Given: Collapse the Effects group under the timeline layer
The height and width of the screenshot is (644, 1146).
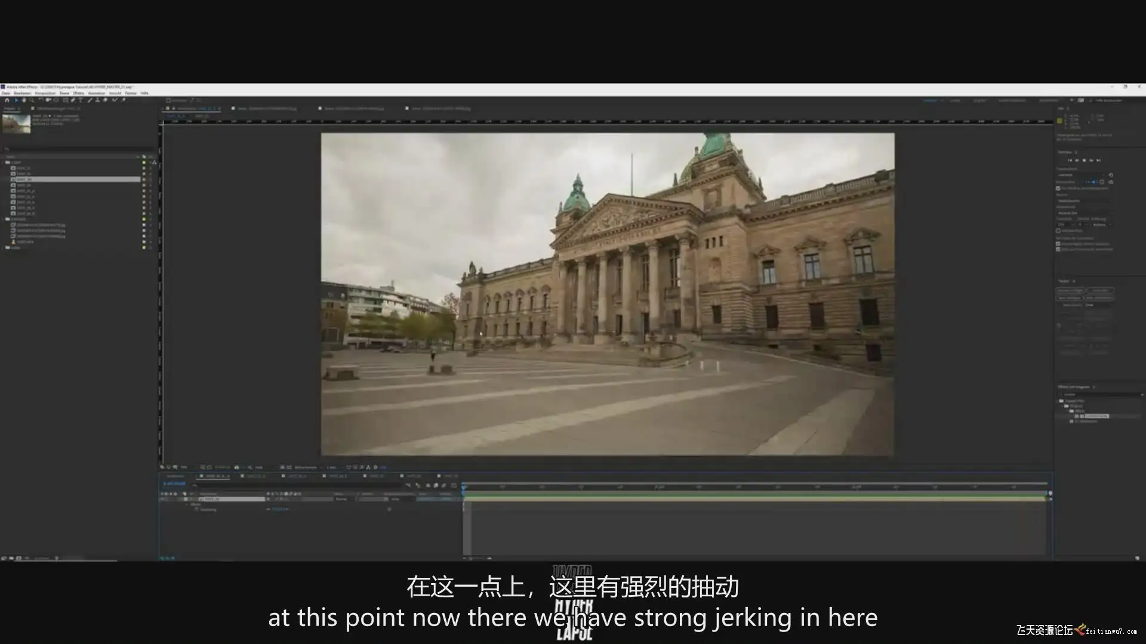Looking at the screenshot, I should coord(187,504).
